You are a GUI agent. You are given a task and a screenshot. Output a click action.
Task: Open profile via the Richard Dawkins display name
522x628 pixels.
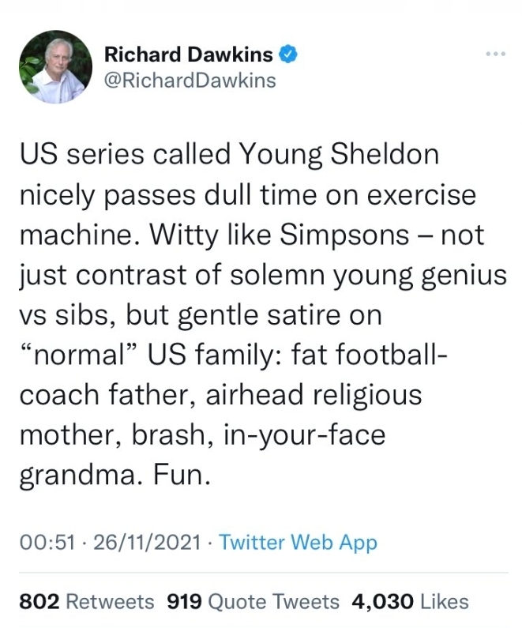[x=189, y=54]
